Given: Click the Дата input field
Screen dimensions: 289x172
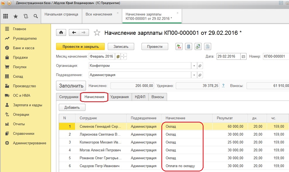Looking at the screenshot, I should 229,57.
